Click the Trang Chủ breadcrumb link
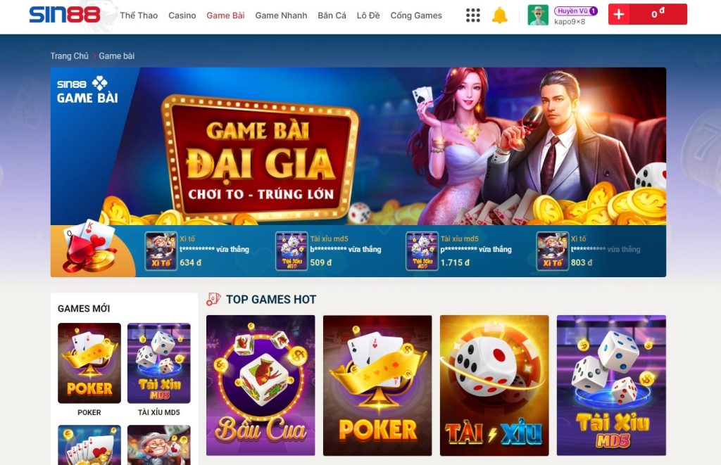The image size is (721, 465). [x=70, y=56]
